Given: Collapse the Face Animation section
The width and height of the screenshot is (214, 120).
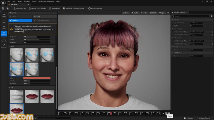Looking at the screenshot, I should pyautogui.click(x=172, y=29).
